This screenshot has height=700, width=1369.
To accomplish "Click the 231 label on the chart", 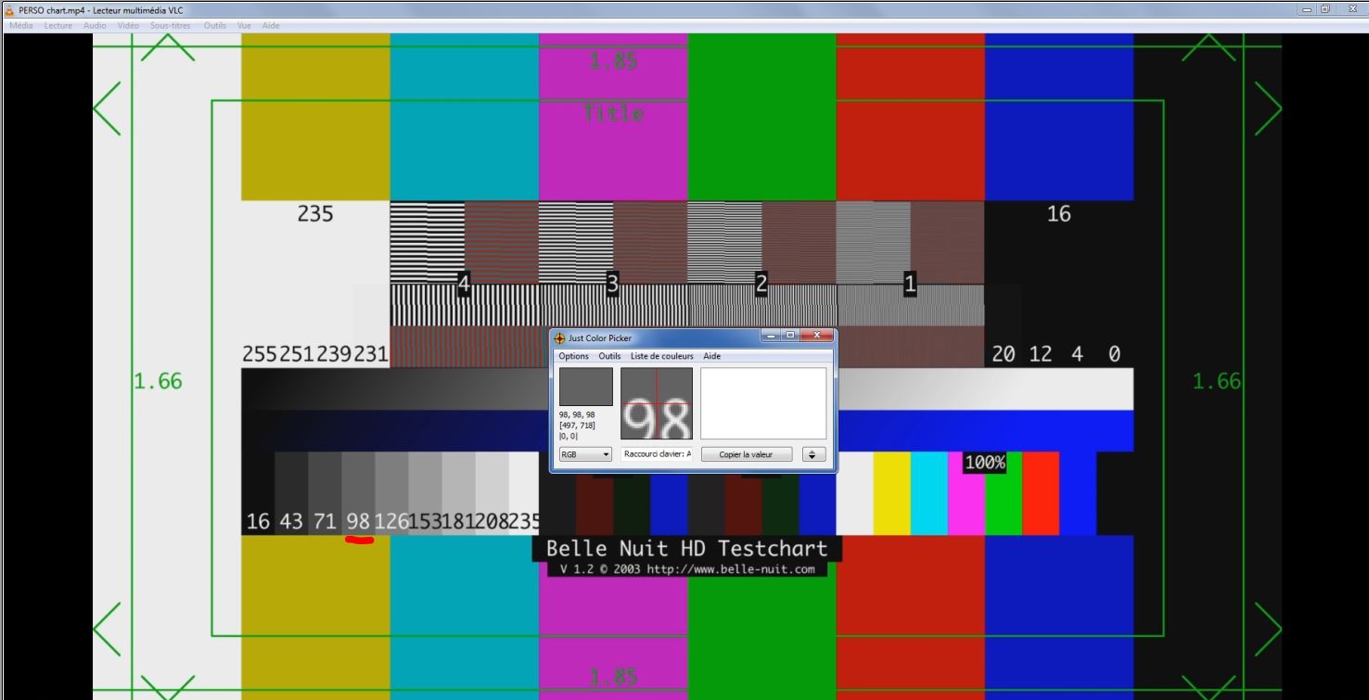I will coord(370,354).
